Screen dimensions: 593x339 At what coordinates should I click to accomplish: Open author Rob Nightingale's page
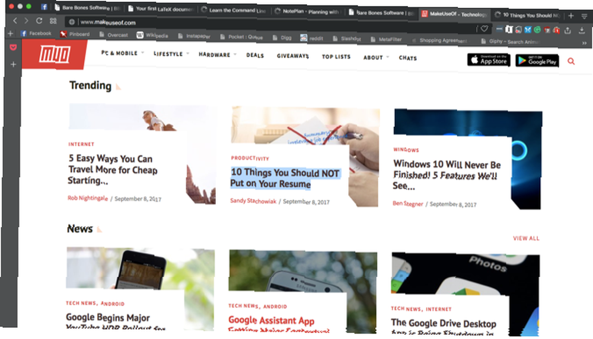[x=88, y=198]
